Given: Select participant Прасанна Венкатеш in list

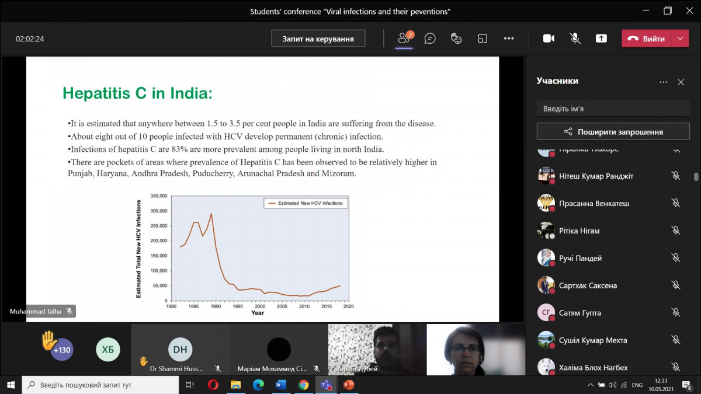Looking at the screenshot, I should click(x=594, y=203).
